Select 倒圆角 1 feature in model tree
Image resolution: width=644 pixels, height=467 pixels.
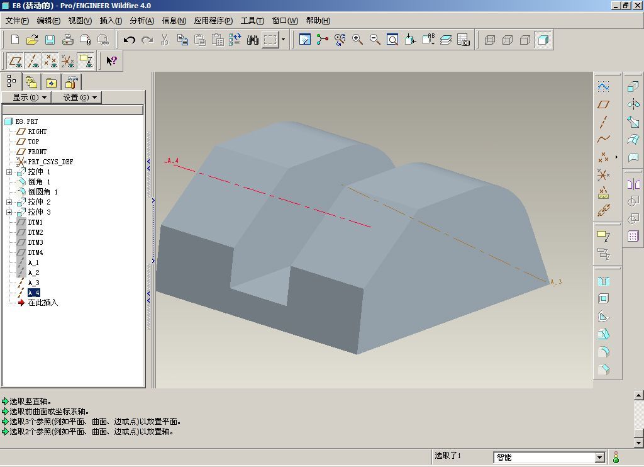click(x=43, y=192)
